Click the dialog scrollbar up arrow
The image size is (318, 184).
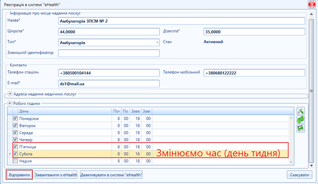[311, 14]
